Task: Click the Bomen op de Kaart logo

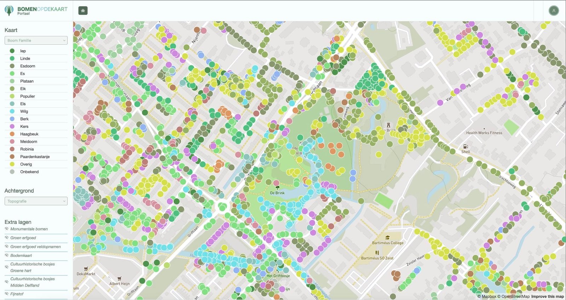Action: tap(36, 11)
